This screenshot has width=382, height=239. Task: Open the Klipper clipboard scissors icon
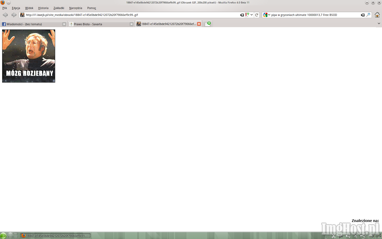(x=333, y=236)
